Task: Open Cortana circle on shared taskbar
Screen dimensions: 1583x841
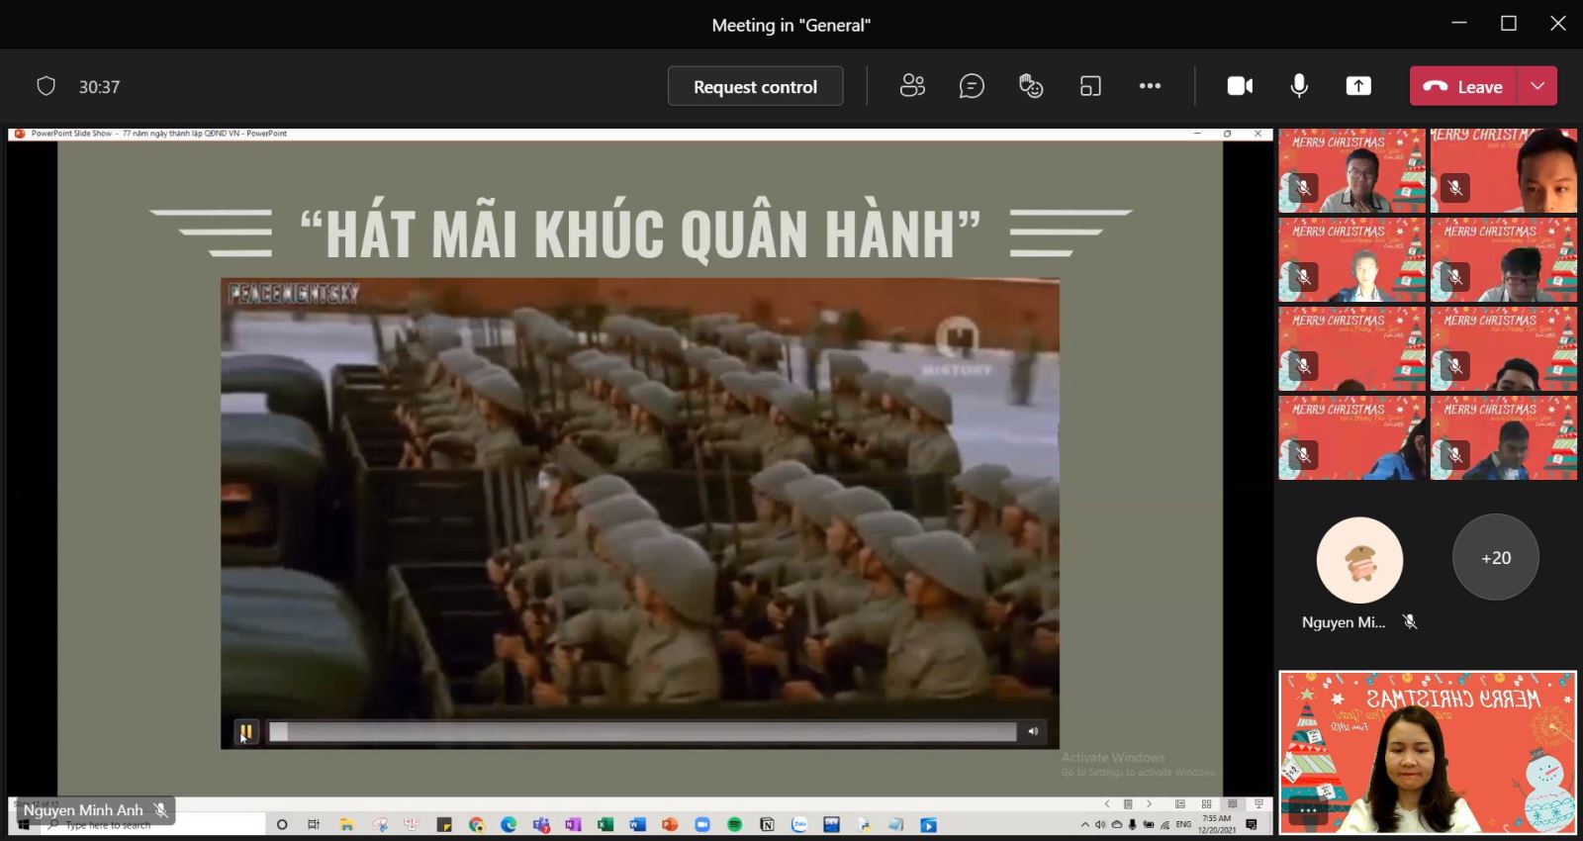Action: click(x=282, y=824)
